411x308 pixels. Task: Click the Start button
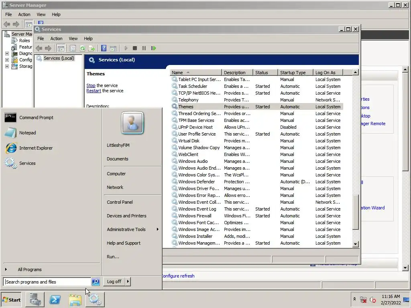pyautogui.click(x=11, y=300)
